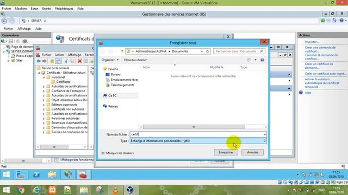Image resolution: width=348 pixels, height=195 pixels.
Task: Open the MMC Fichier menu
Action: 46,55
